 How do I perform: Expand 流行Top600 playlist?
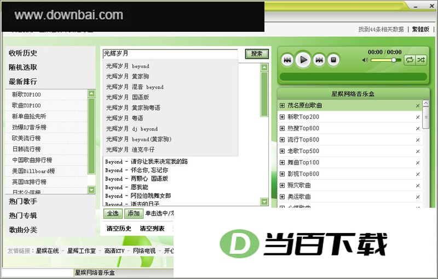[282, 140]
